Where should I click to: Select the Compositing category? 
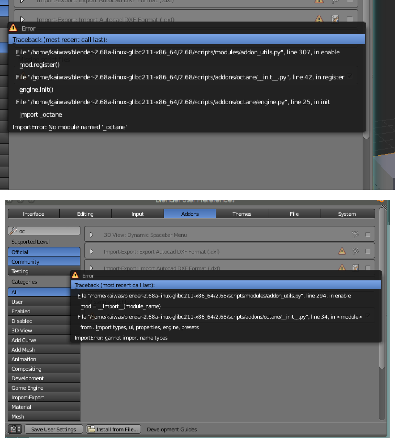(x=44, y=369)
